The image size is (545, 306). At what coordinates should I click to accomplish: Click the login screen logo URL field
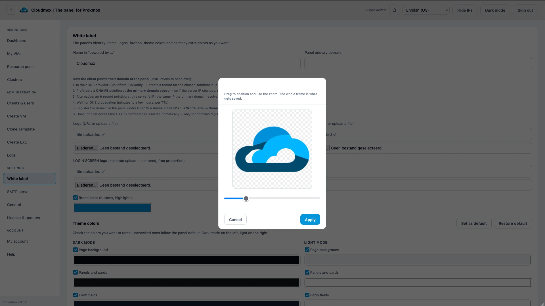pyautogui.click(x=146, y=172)
